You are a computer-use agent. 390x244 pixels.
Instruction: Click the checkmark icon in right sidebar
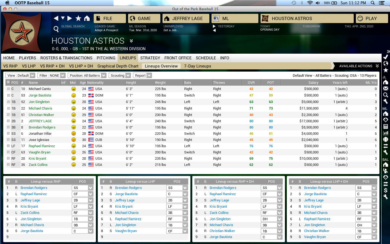(386, 57)
